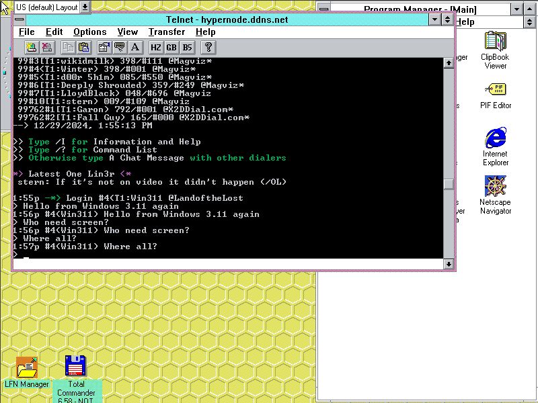Toggle the HZ encoding button

coord(156,47)
